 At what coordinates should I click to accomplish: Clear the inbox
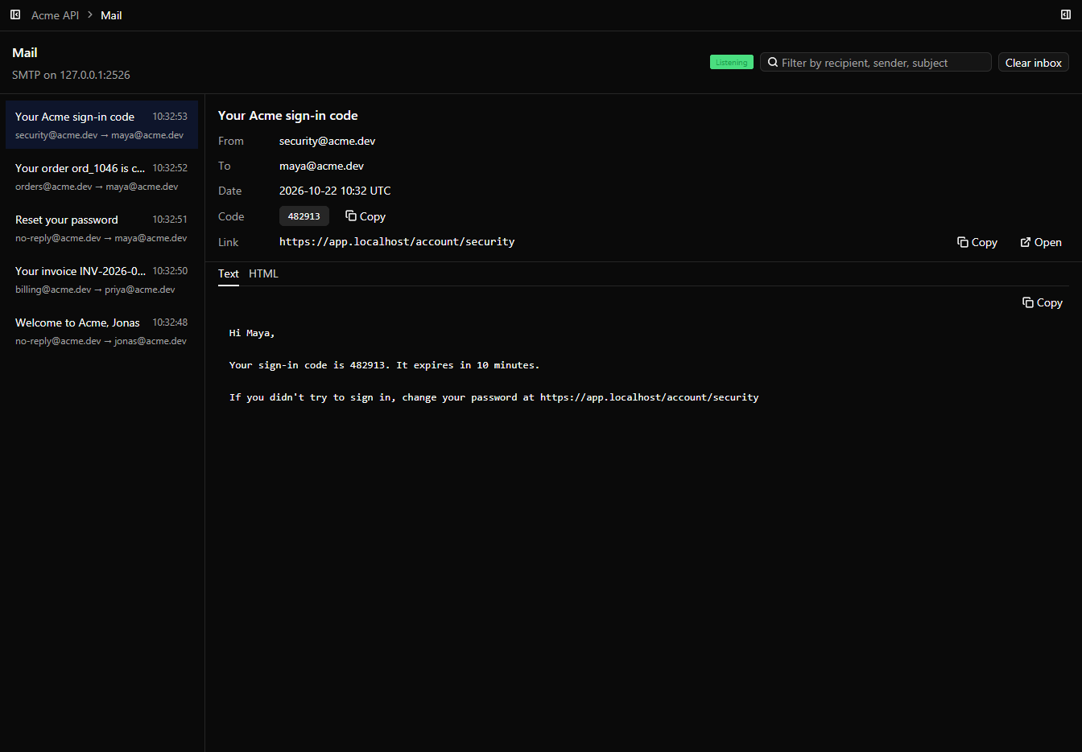pos(1034,63)
